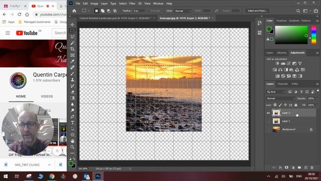Add a layer mask
The image size is (321, 181).
(286, 167)
